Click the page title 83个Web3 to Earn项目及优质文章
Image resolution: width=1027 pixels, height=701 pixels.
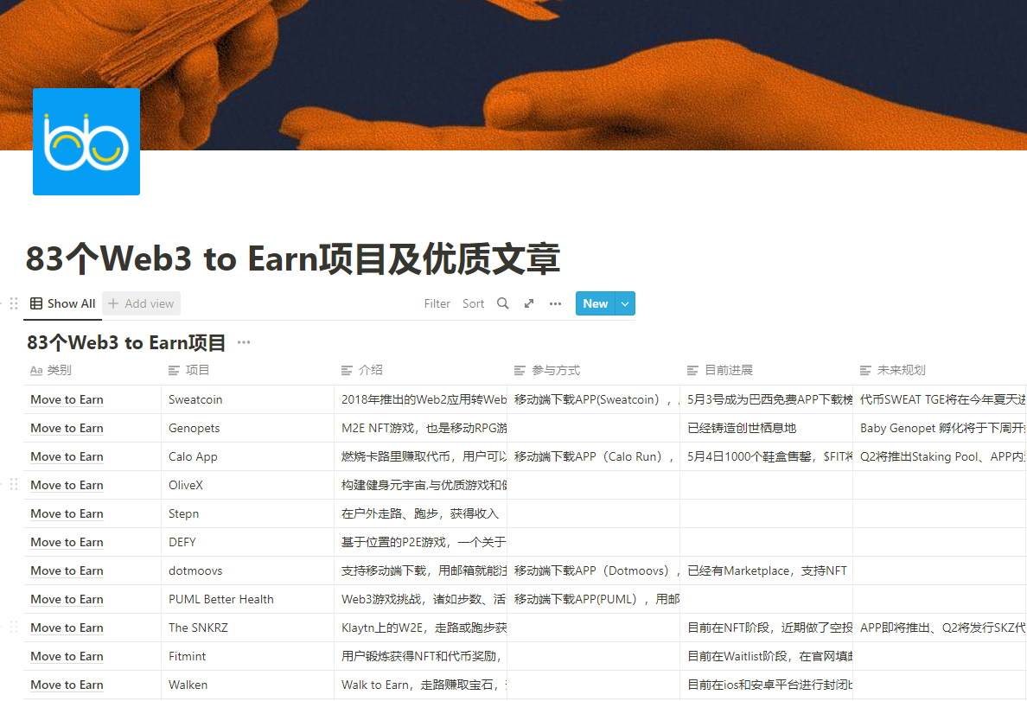coord(293,258)
